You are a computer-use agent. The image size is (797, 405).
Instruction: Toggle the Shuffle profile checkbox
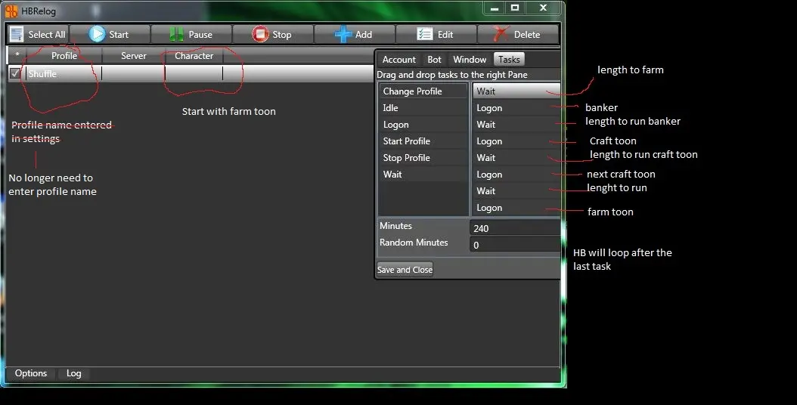point(15,73)
